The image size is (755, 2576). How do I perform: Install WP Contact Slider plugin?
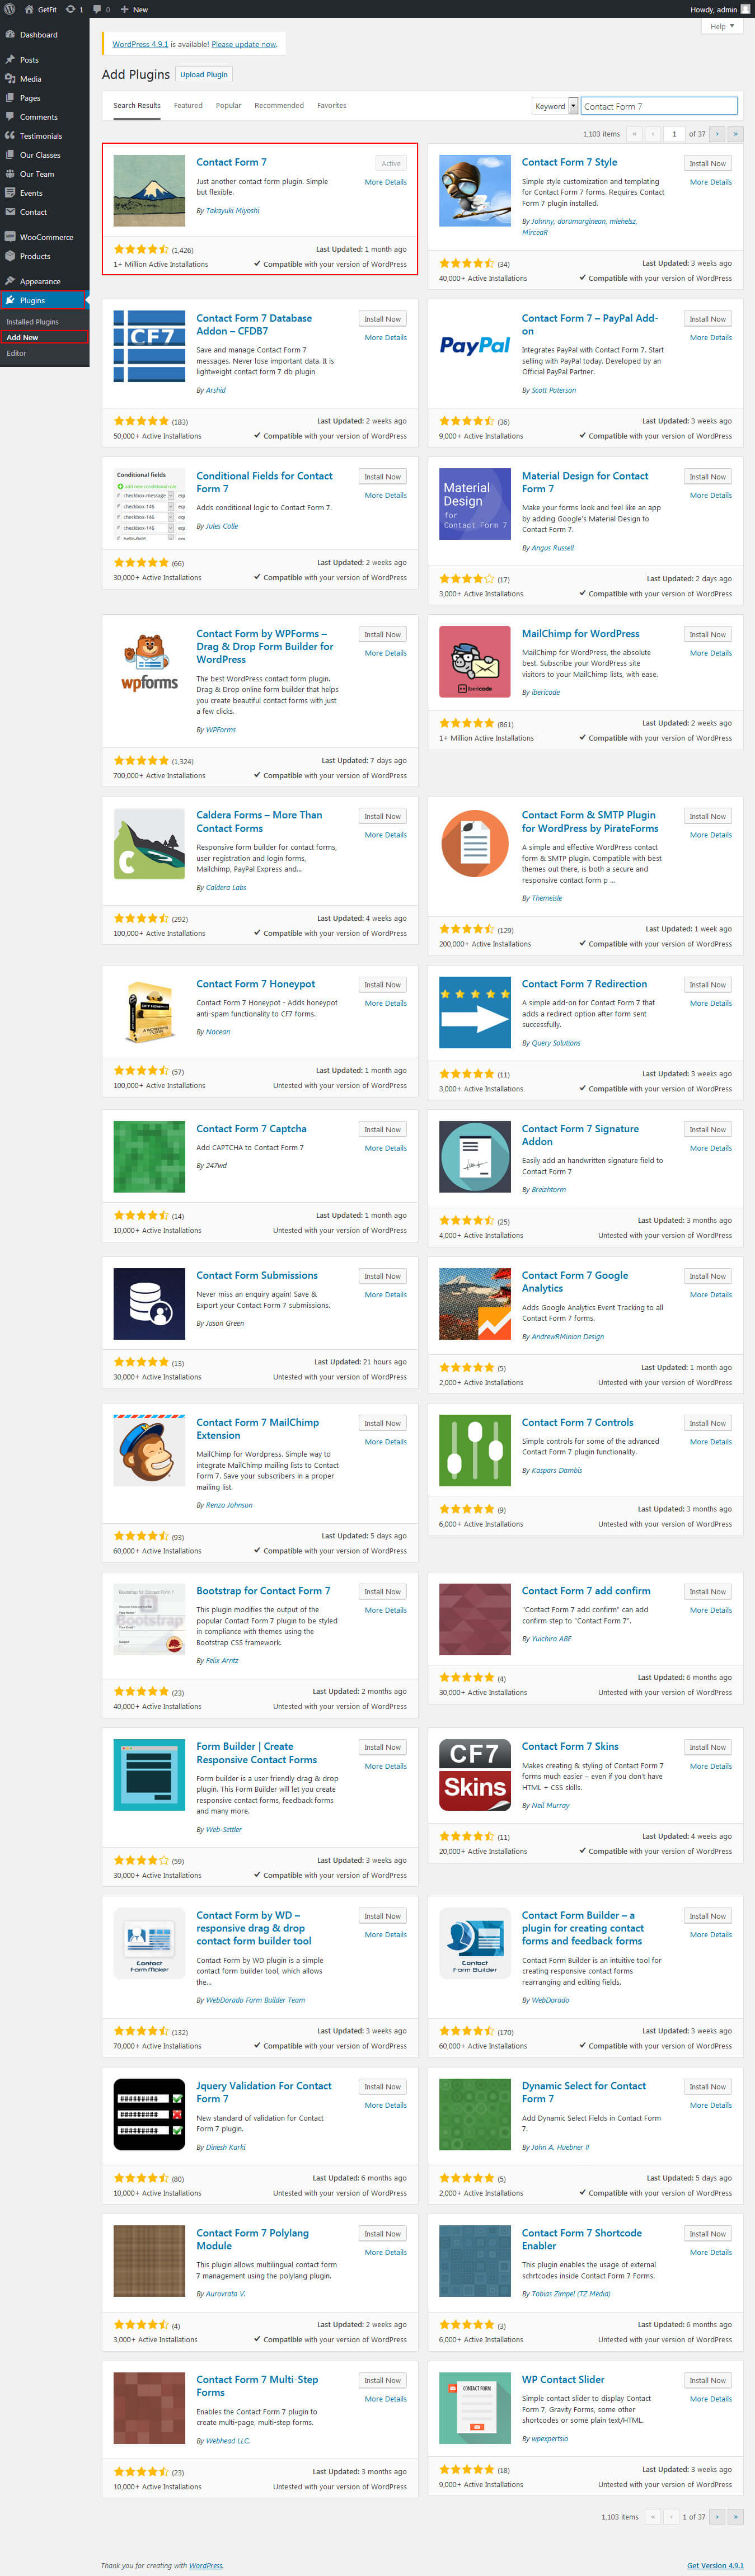[x=707, y=2381]
